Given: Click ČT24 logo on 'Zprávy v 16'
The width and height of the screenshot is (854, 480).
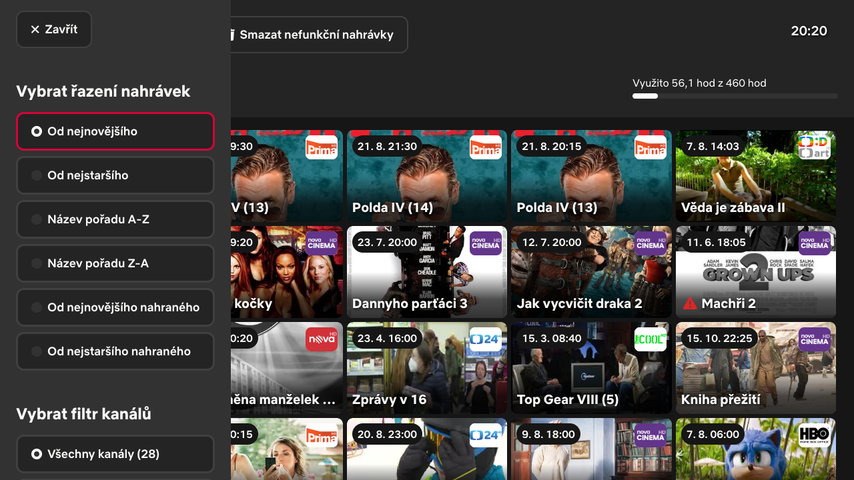Looking at the screenshot, I should click(486, 339).
